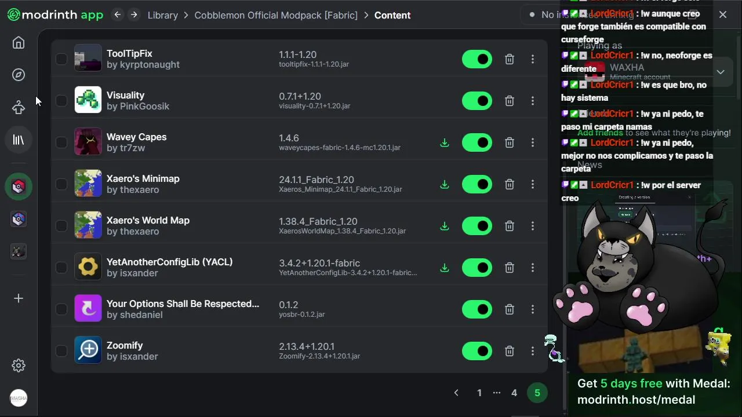
Task: Open the dark third instance icon
Action: [x=19, y=251]
